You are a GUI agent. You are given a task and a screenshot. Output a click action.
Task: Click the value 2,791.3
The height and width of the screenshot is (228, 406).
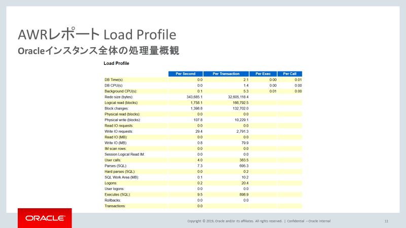pos(243,131)
